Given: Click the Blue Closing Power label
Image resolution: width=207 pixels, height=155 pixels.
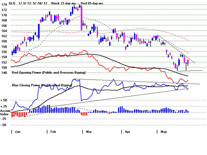Looking at the screenshot, I should (42, 85).
